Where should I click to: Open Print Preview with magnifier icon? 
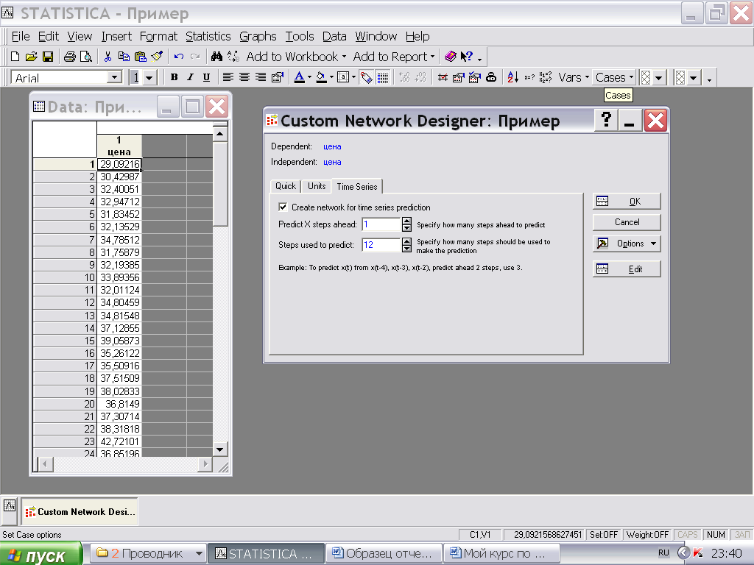pos(86,57)
